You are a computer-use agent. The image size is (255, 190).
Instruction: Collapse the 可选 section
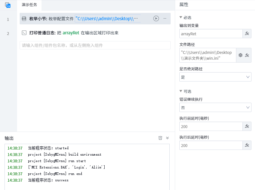point(181,91)
